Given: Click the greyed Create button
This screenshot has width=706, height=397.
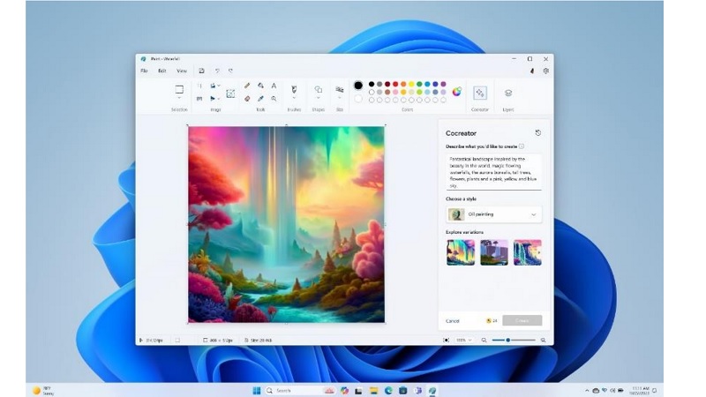Looking at the screenshot, I should 522,320.
